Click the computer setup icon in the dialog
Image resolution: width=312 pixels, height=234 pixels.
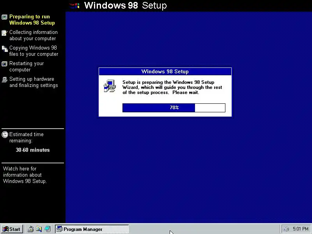(110, 86)
